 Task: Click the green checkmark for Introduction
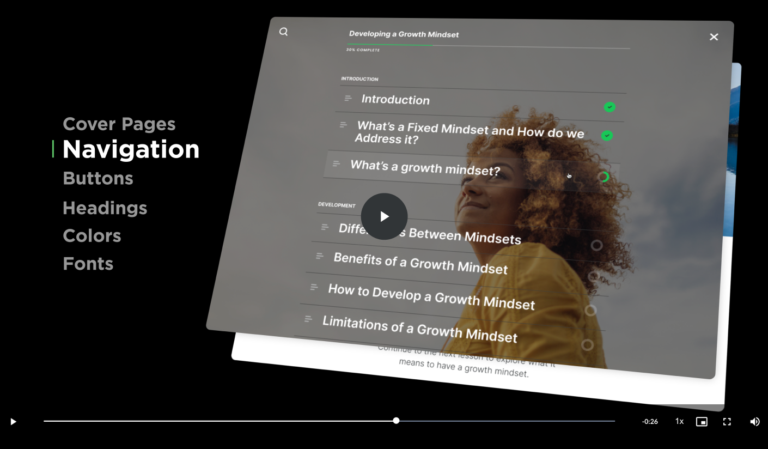pos(609,107)
